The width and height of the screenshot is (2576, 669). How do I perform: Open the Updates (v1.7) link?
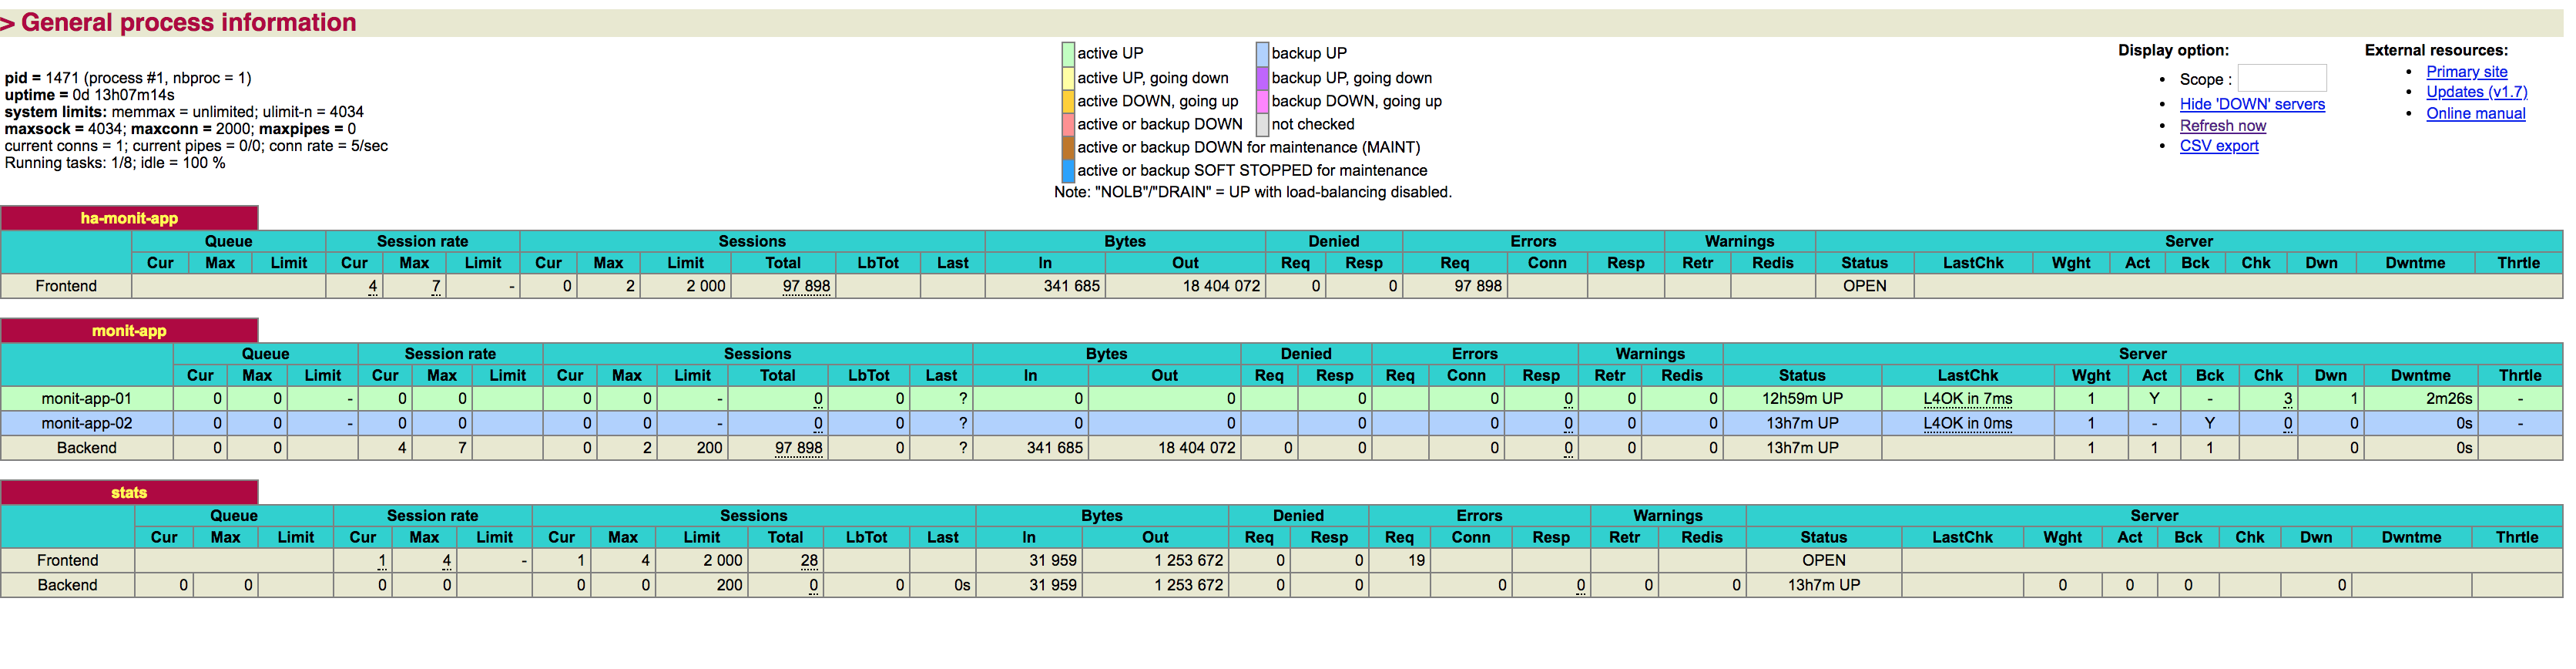pos(2476,92)
